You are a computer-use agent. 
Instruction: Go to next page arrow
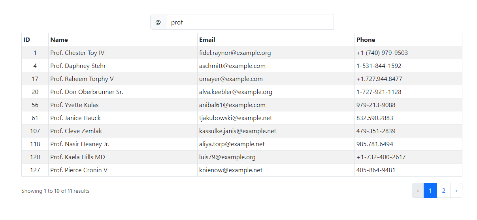pyautogui.click(x=456, y=190)
